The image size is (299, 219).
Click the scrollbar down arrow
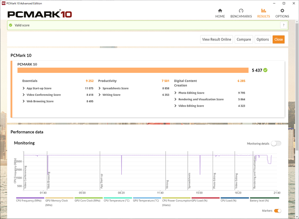[297, 217]
